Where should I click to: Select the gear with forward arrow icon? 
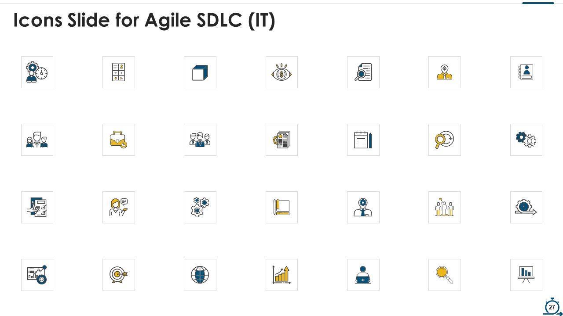coord(526,207)
